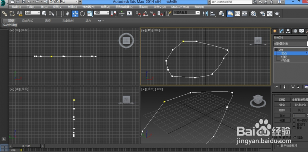This screenshot has height=152, width=308.
Task: Activate the Select and Scale tool
Action: coord(90,14)
